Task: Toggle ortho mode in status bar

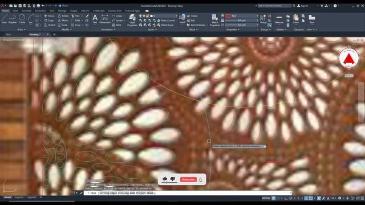Action: pos(286,198)
